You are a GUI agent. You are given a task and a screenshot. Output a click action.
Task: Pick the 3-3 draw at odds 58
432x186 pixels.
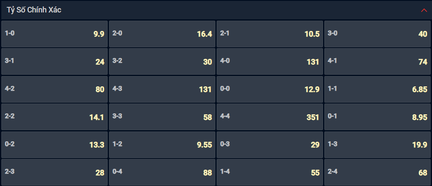point(162,117)
